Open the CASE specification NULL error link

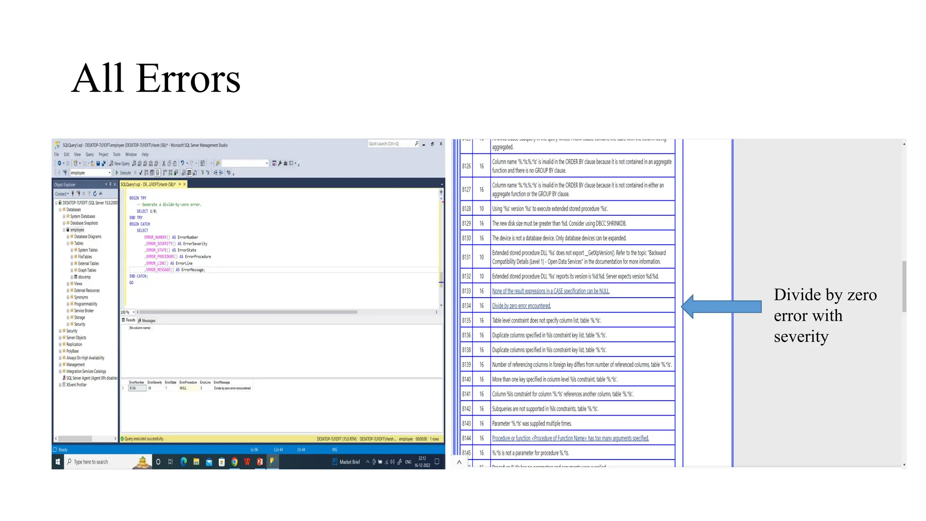coord(550,291)
